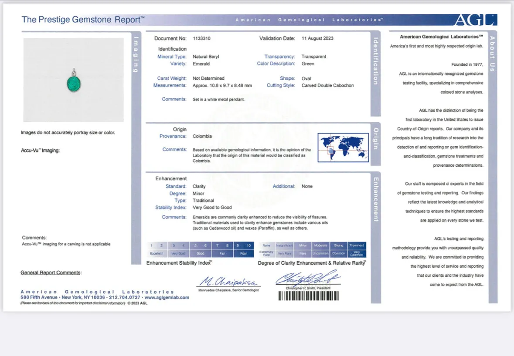Select the vertical Origin tab label

376,138
